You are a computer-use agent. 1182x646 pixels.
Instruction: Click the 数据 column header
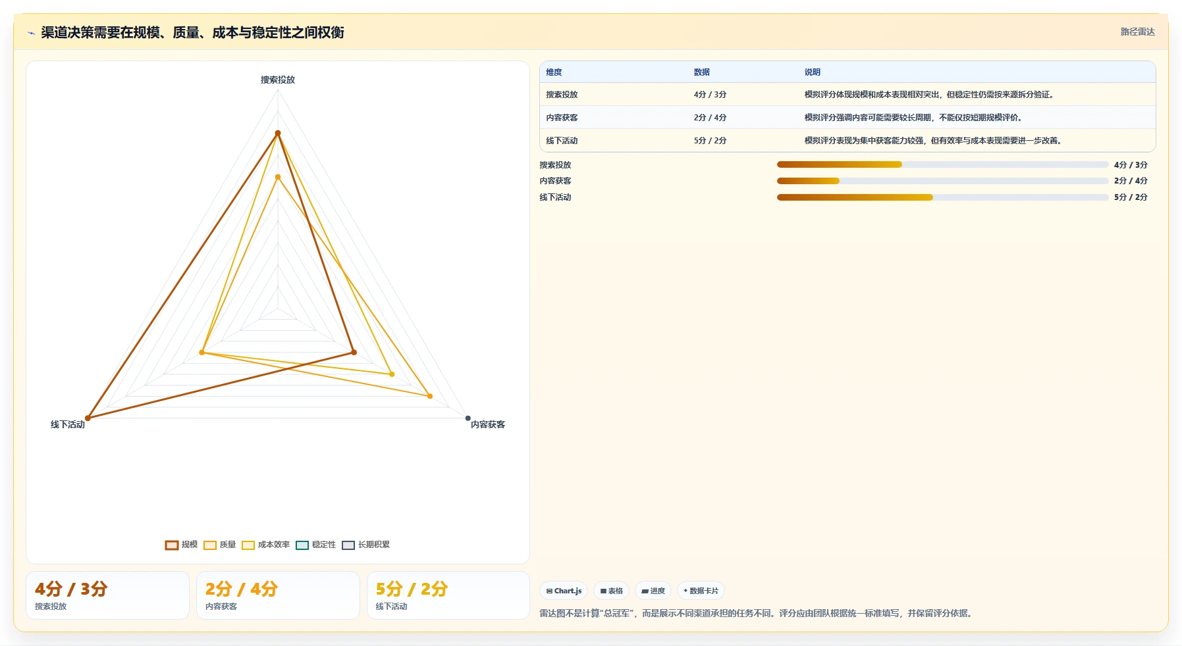(701, 72)
